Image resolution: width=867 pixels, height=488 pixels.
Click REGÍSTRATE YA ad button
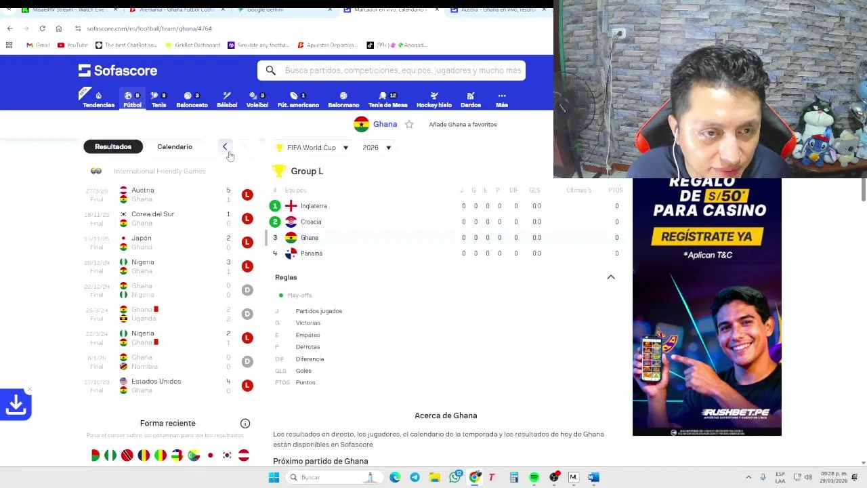tap(706, 236)
